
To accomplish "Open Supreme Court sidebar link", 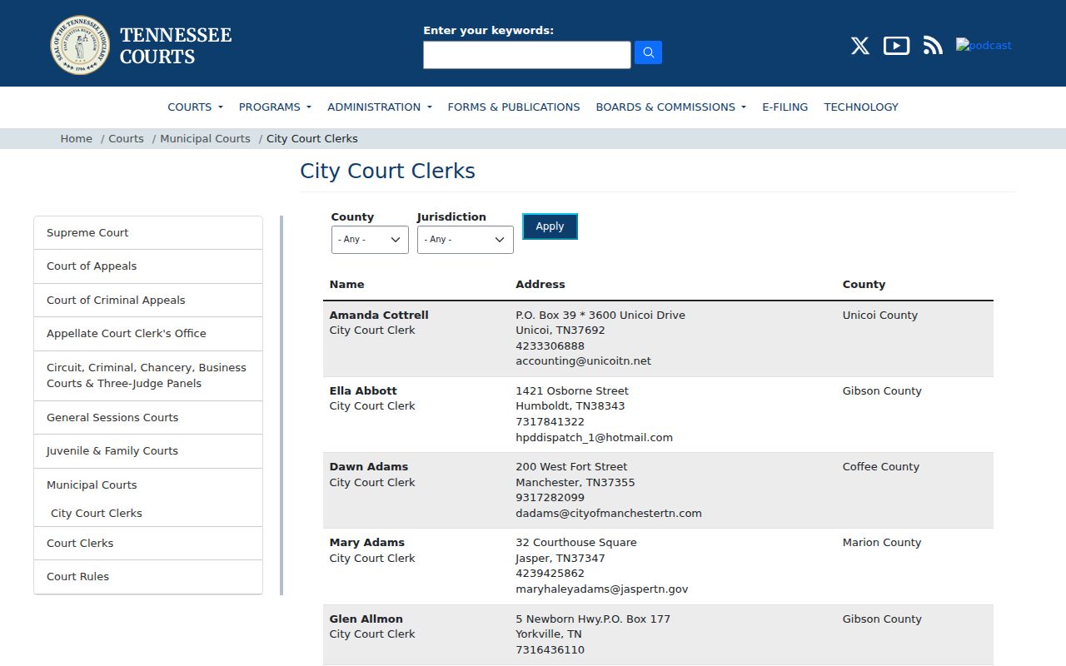I will [148, 233].
